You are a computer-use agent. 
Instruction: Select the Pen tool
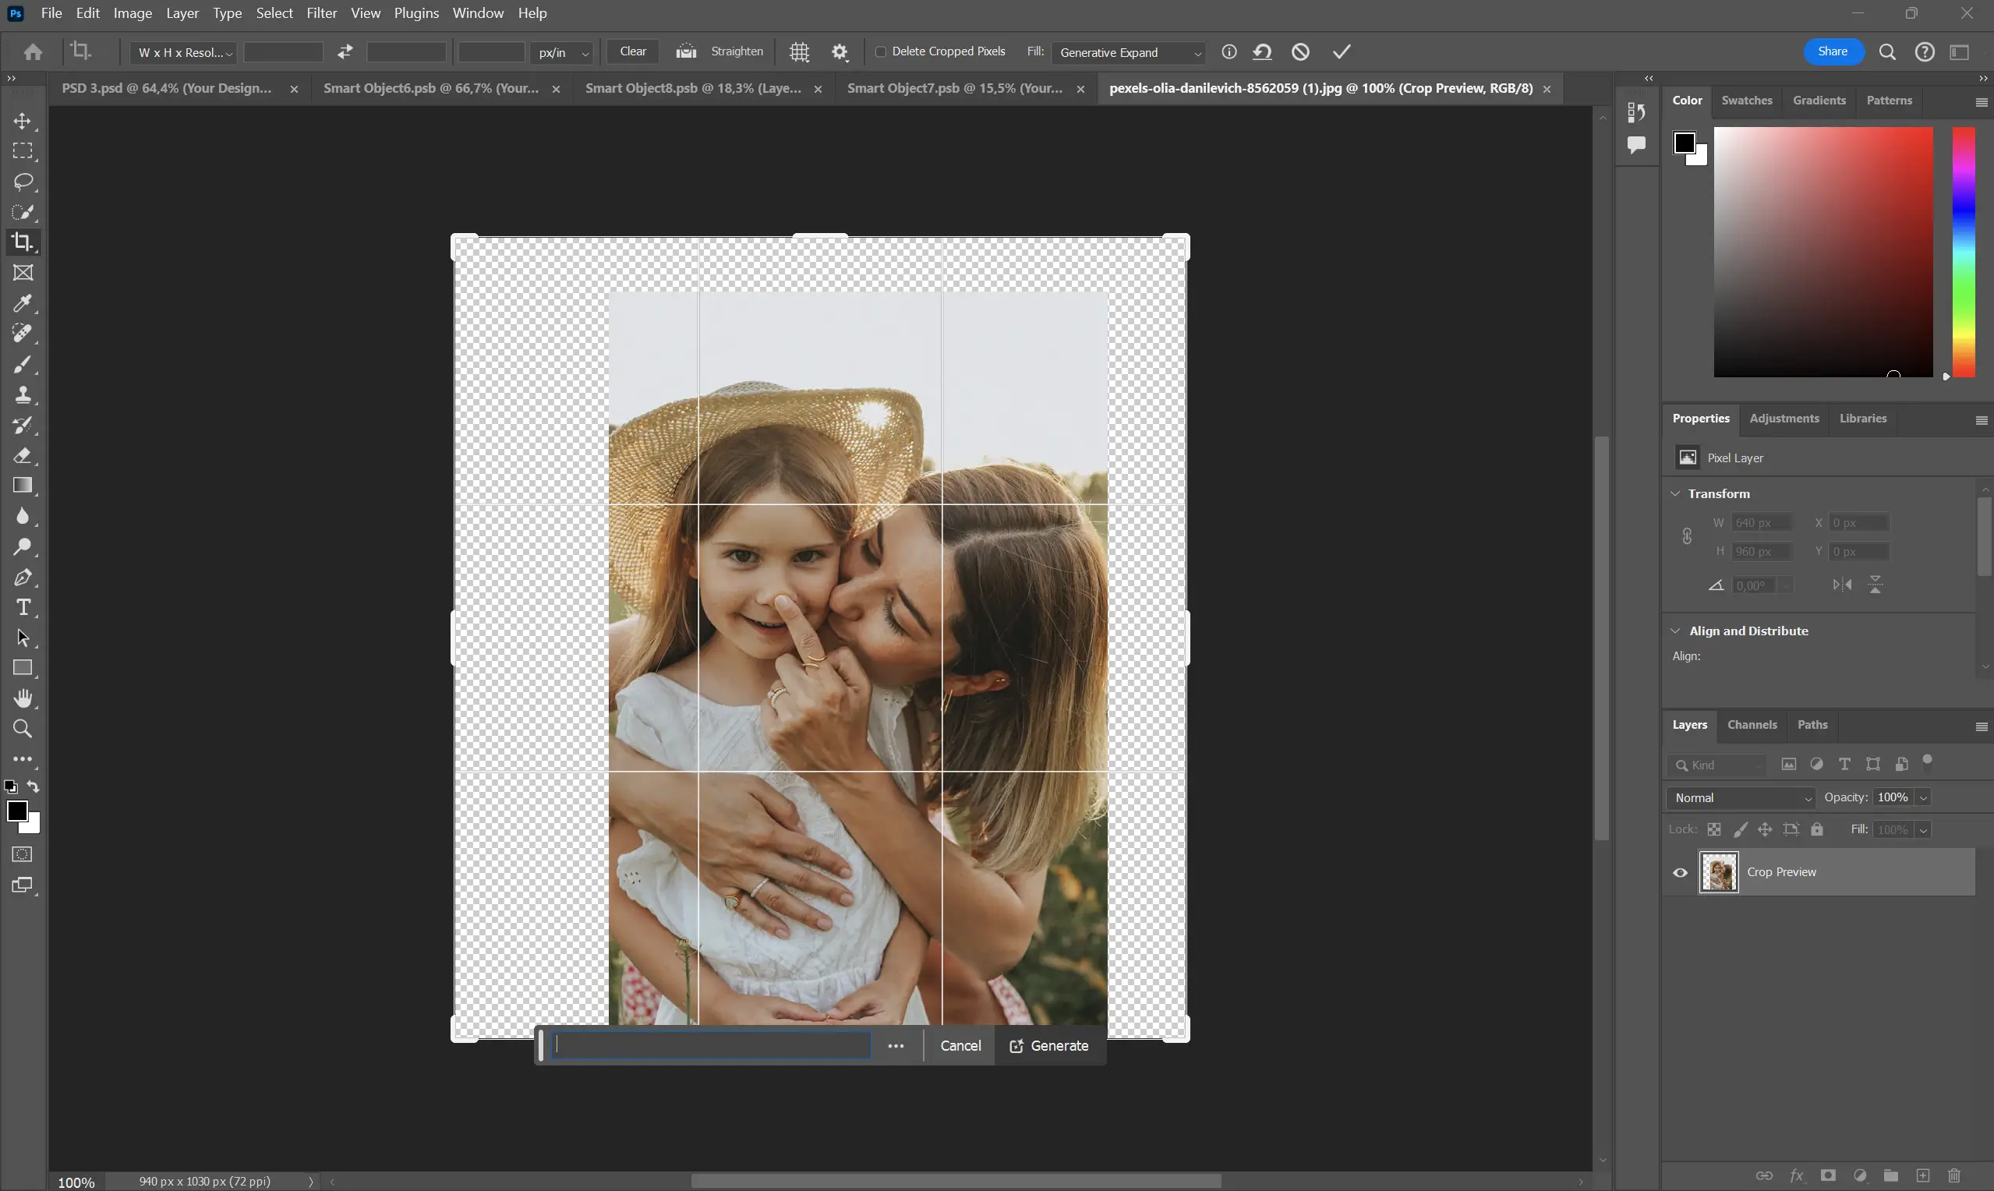tap(23, 577)
